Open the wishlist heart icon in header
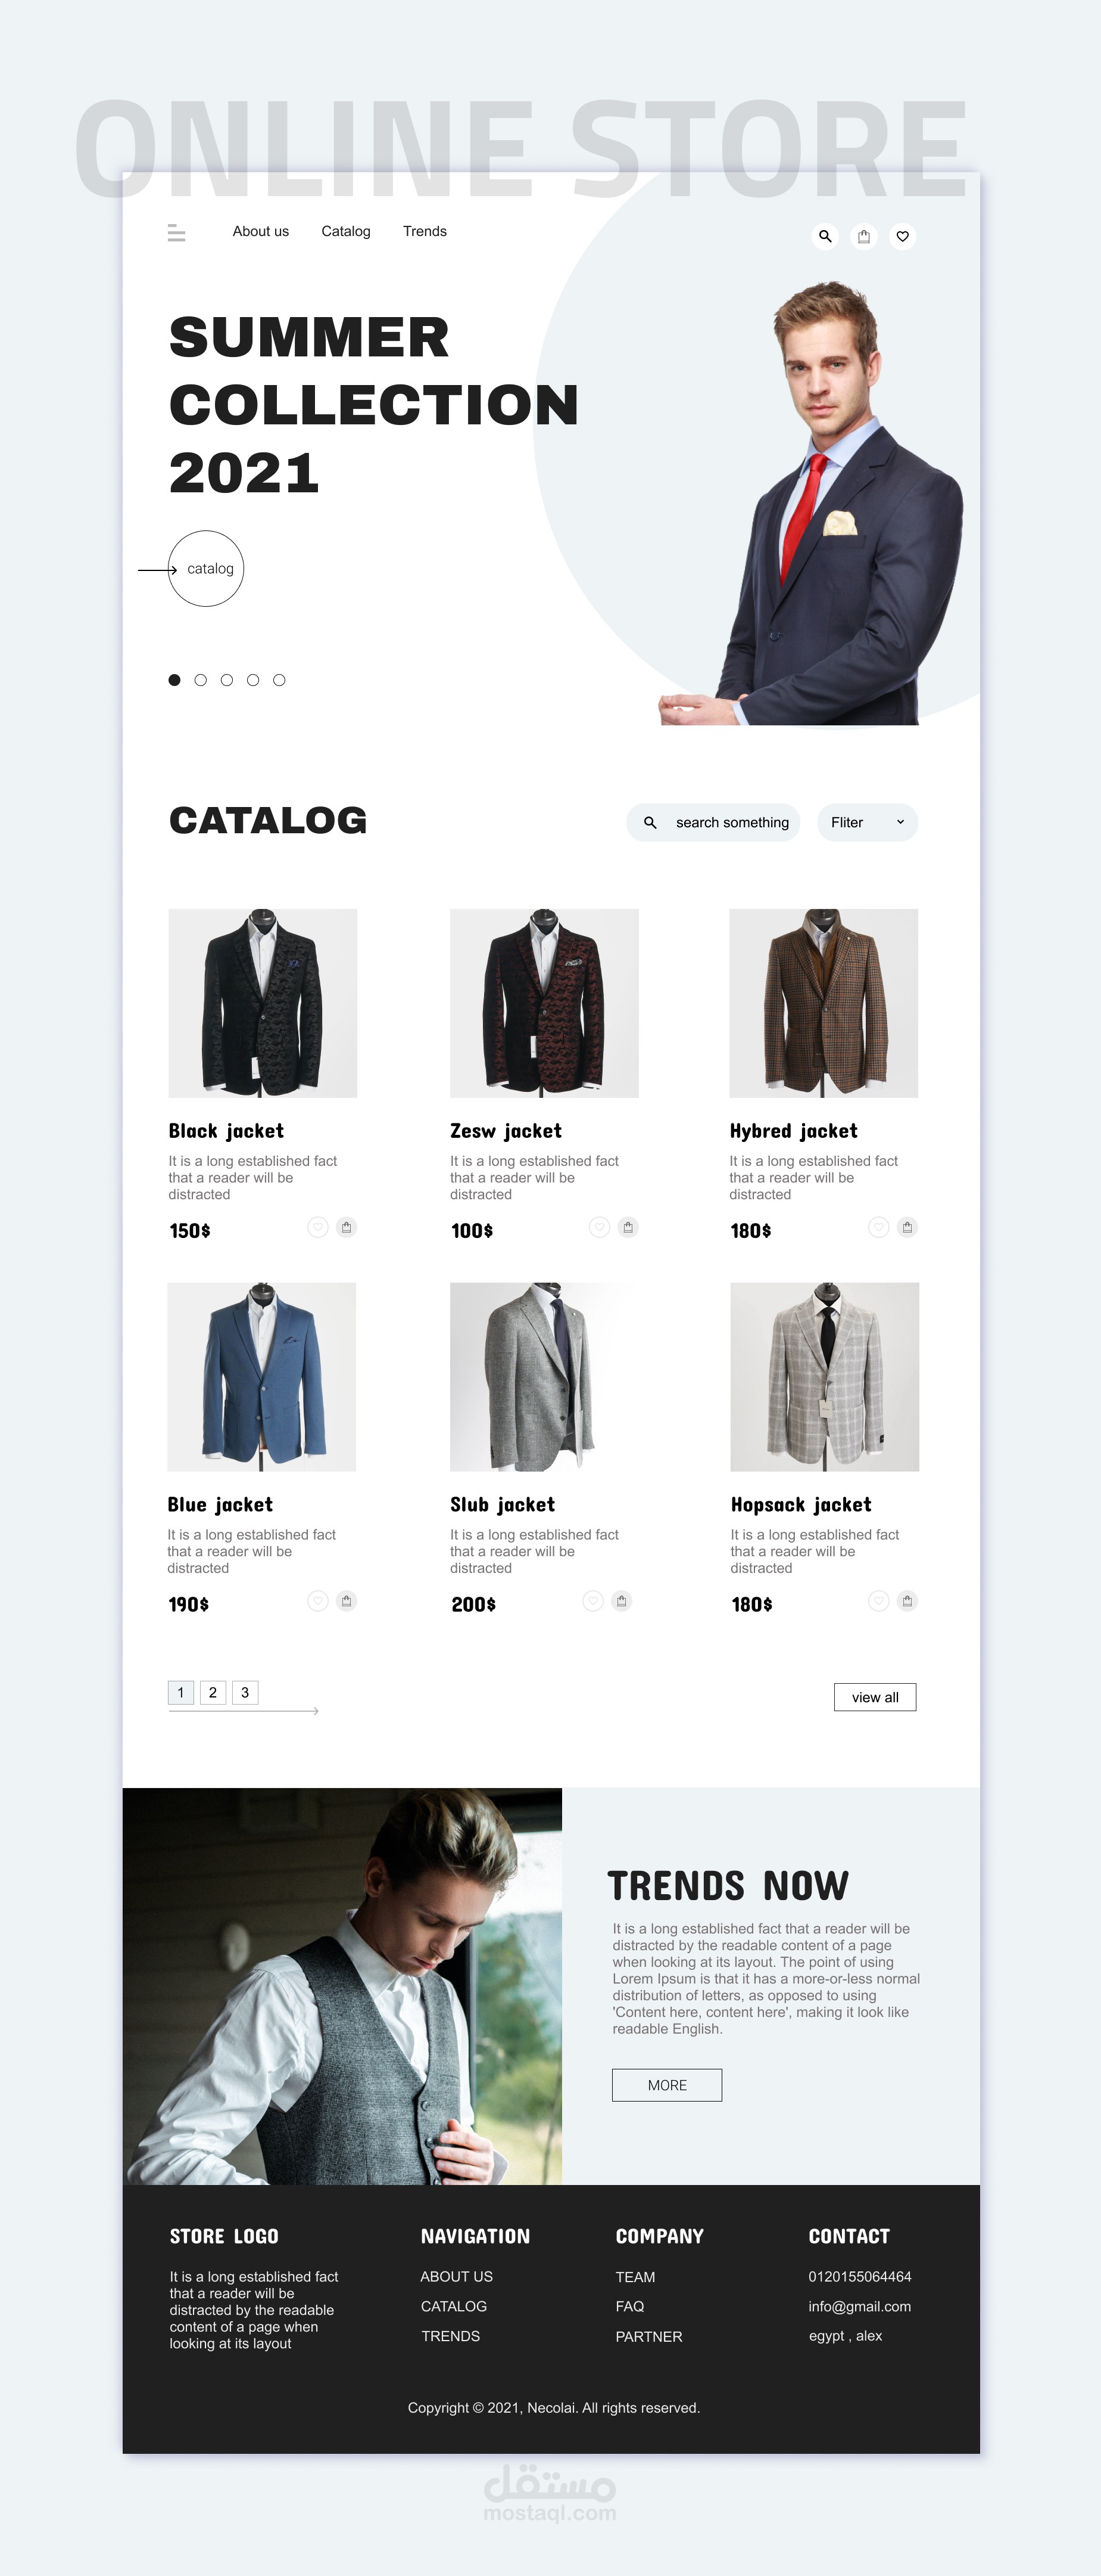 coord(902,237)
